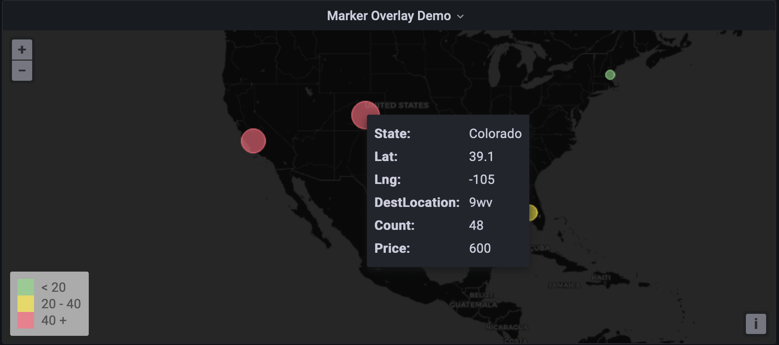Select the '20 - 40' legend label
This screenshot has width=779, height=345.
(61, 304)
